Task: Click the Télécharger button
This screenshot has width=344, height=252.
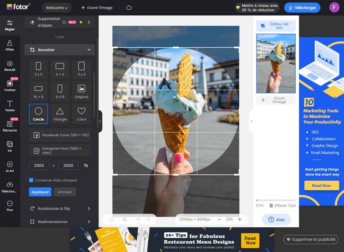Action: pyautogui.click(x=302, y=8)
